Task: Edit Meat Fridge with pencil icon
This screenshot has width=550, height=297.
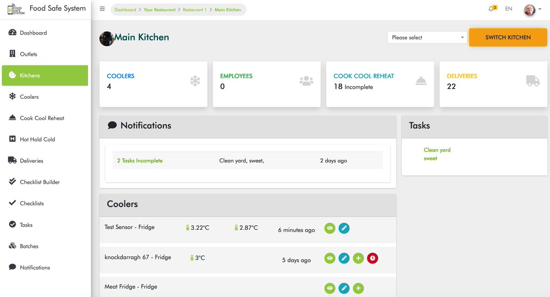Action: [x=344, y=288]
